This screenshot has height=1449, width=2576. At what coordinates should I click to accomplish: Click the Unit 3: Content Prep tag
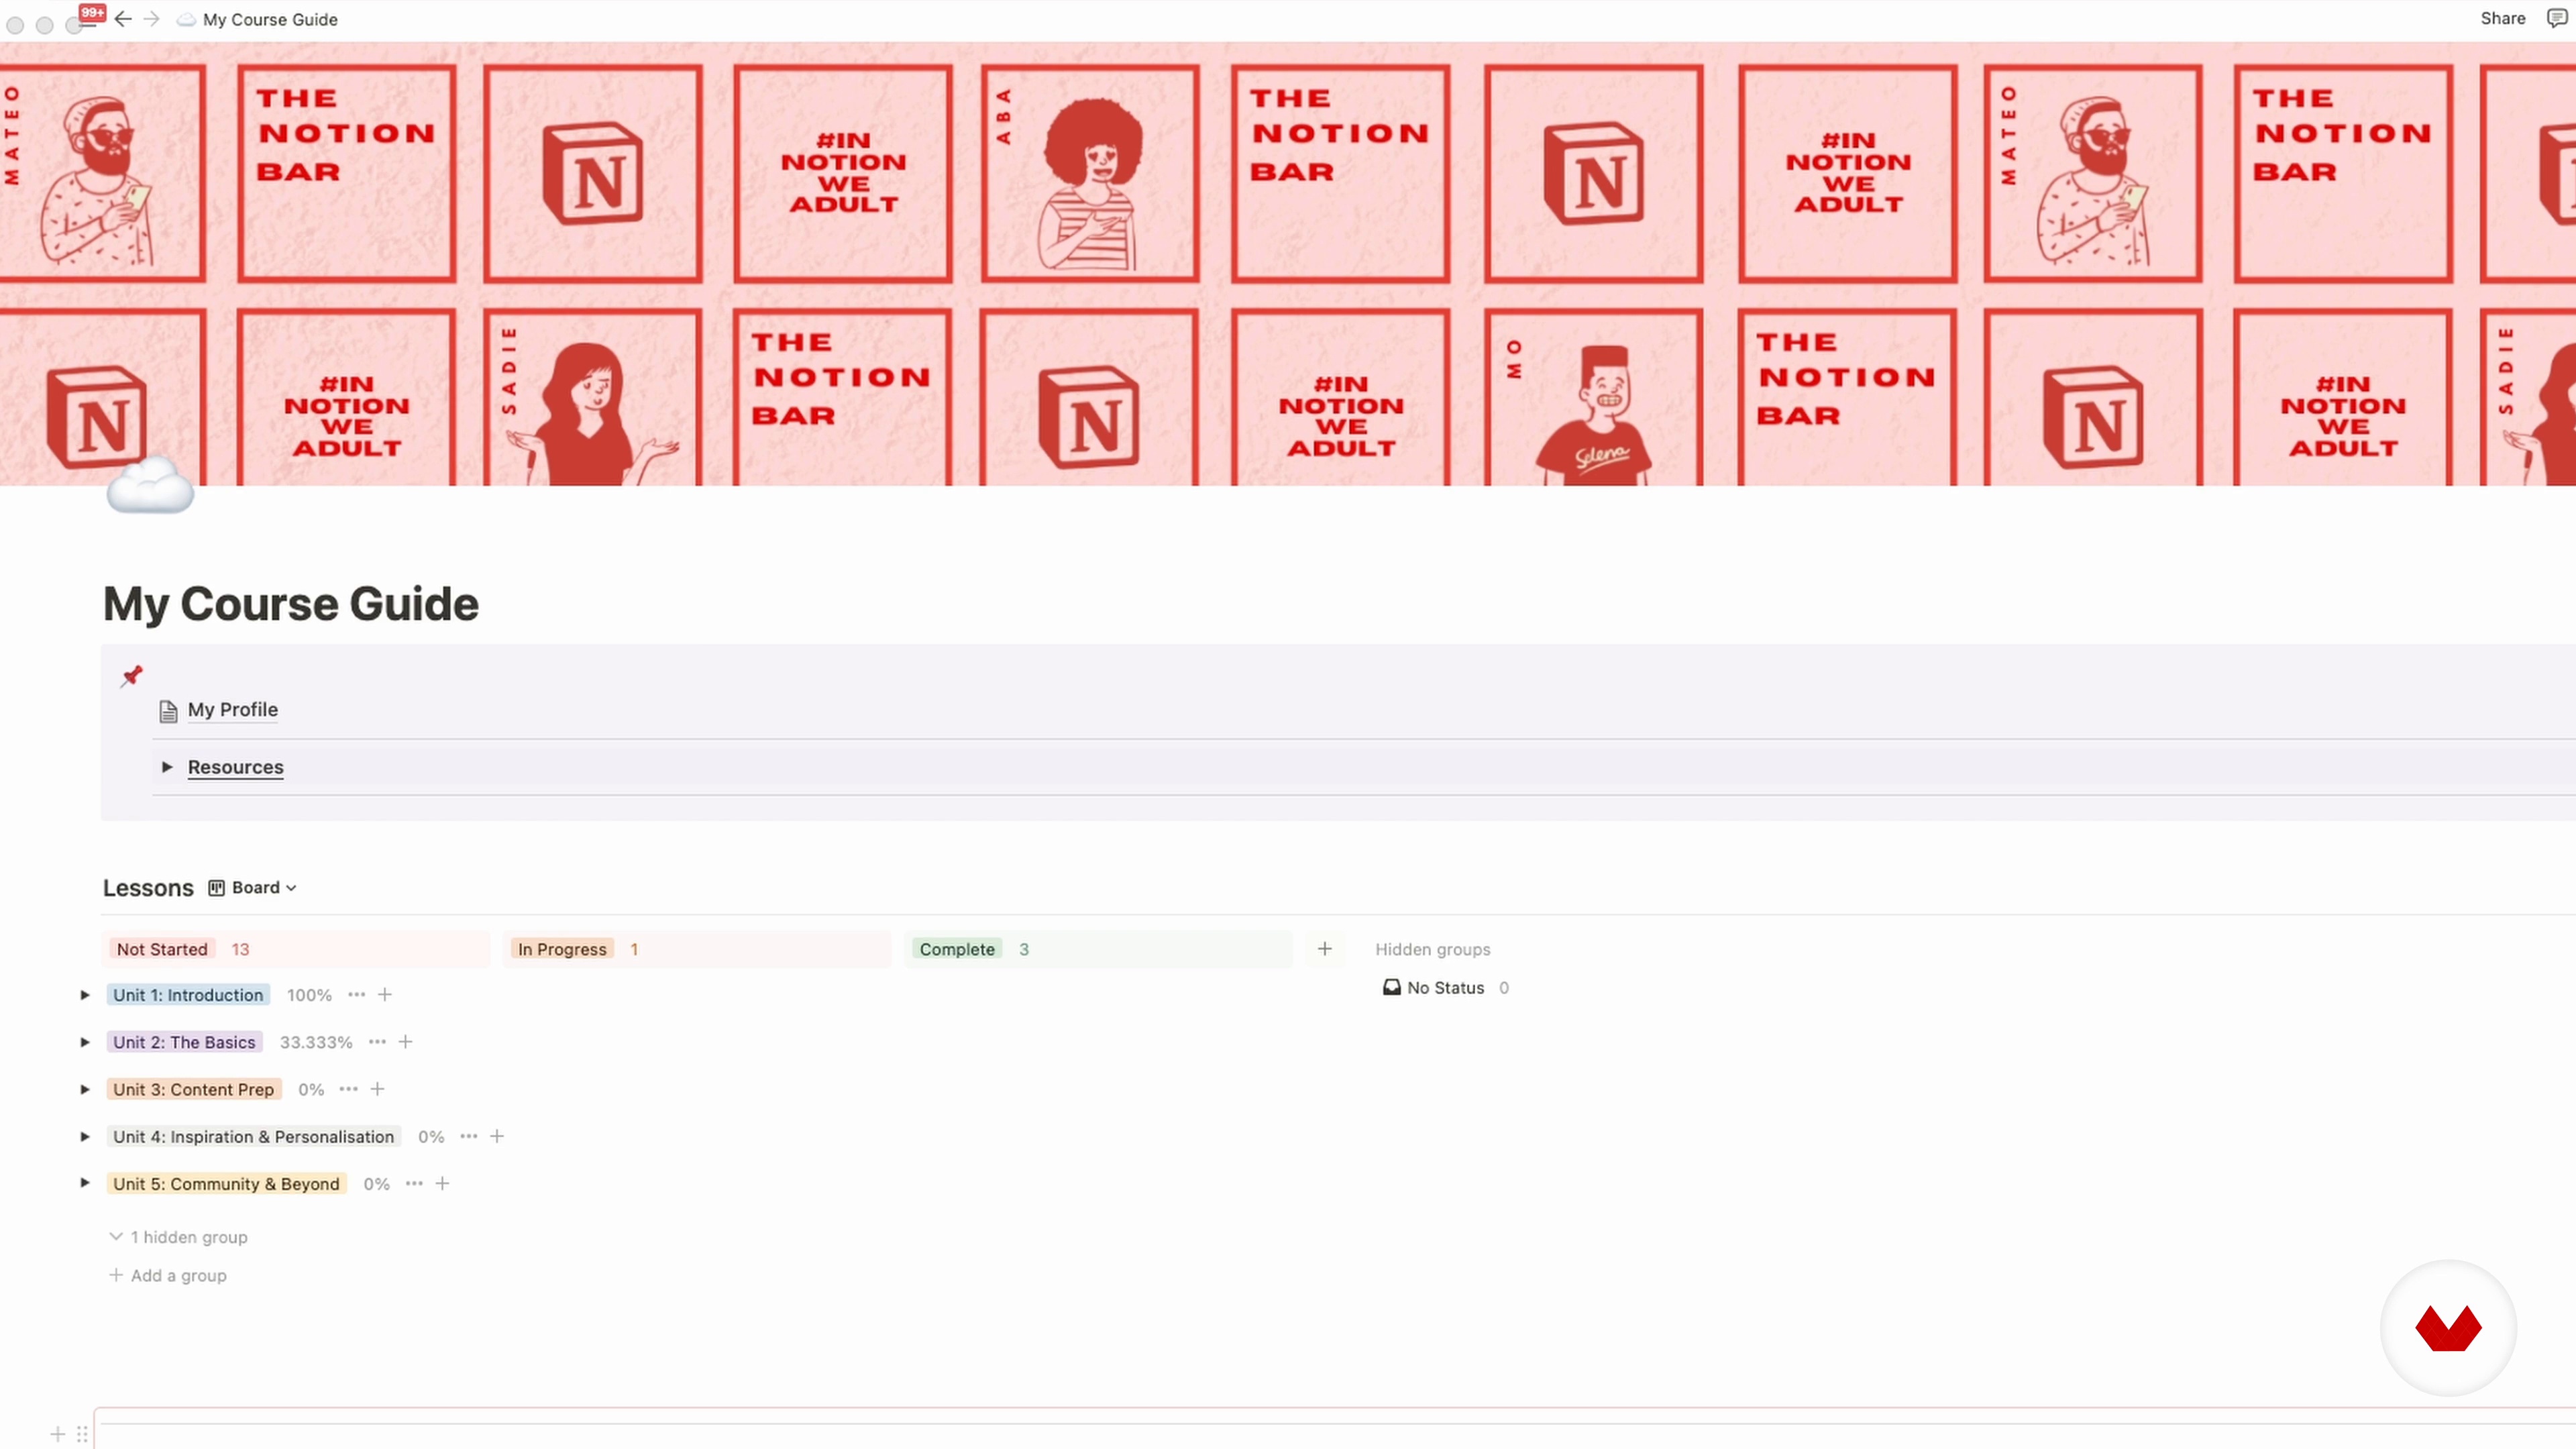point(194,1089)
